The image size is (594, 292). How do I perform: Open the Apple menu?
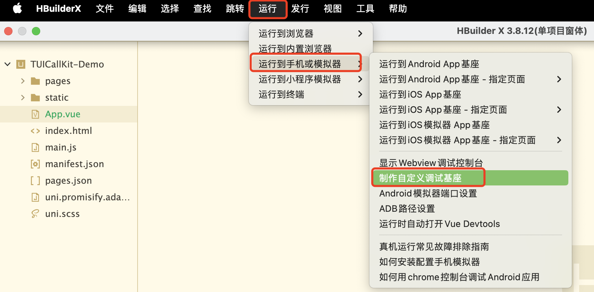(17, 8)
